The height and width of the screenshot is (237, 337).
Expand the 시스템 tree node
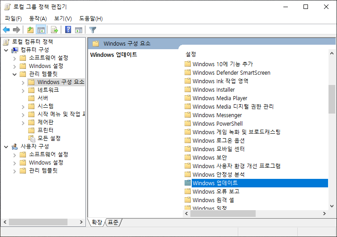23,107
